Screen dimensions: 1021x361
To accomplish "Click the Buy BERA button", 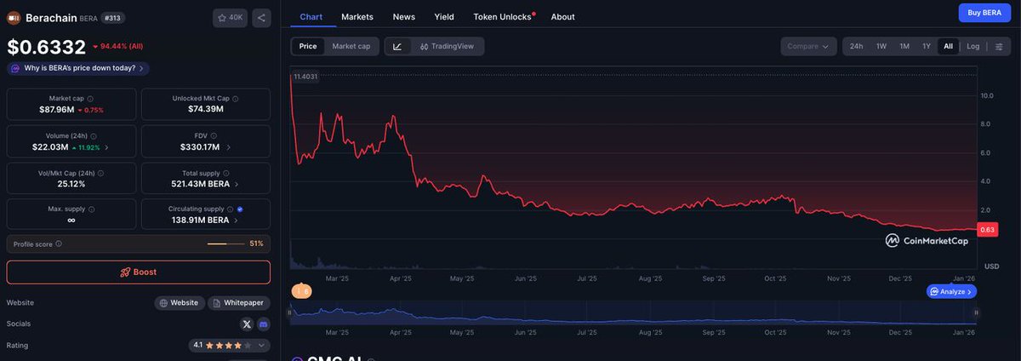I will point(985,13).
